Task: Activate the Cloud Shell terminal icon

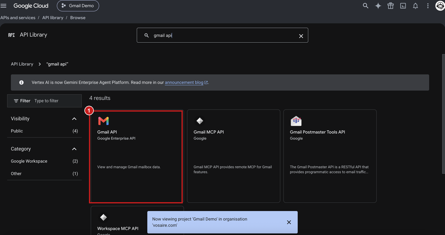Action: pos(403,6)
